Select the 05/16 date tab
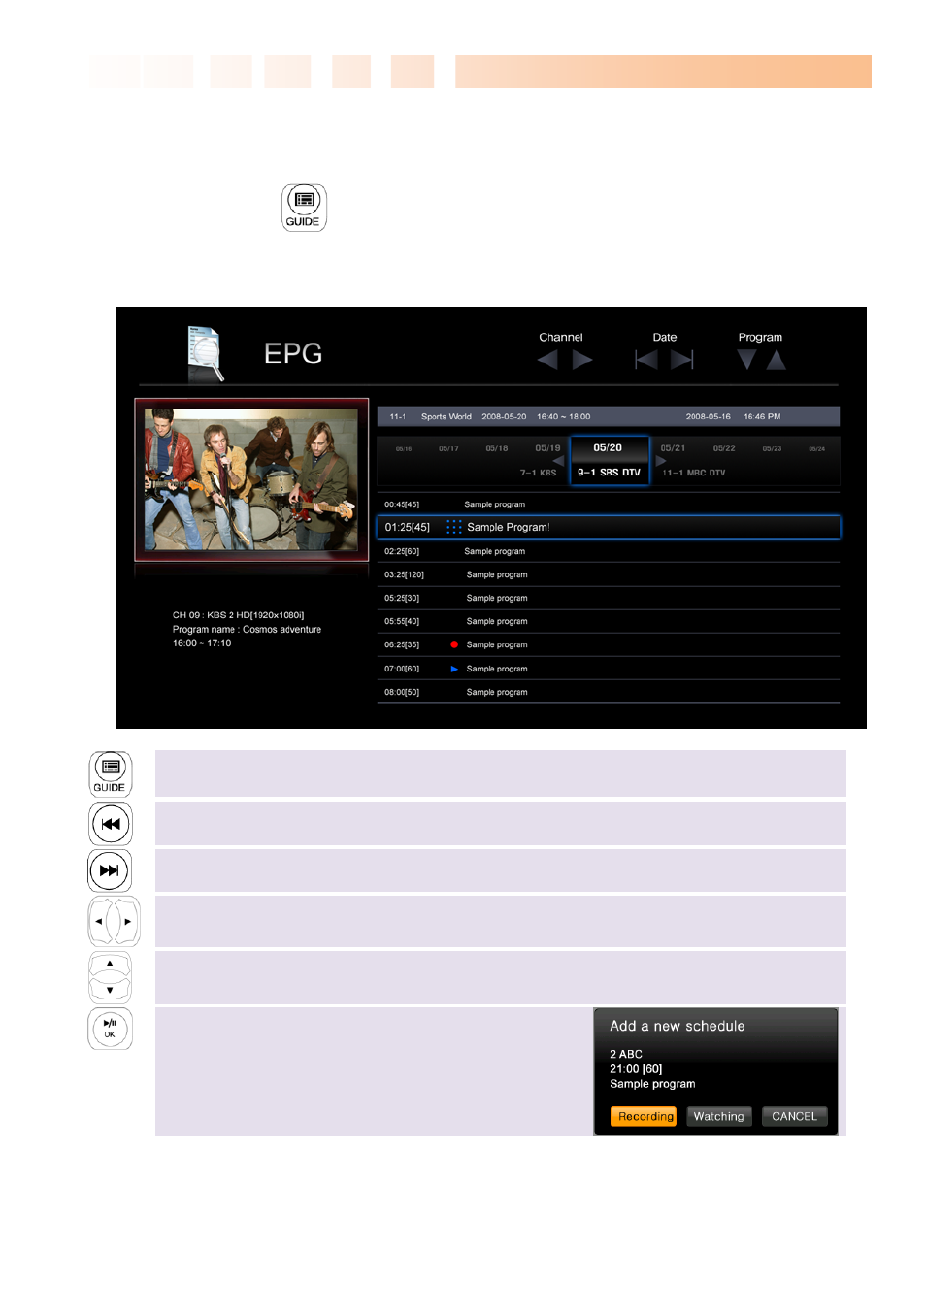The width and height of the screenshot is (926, 1310). 404,449
